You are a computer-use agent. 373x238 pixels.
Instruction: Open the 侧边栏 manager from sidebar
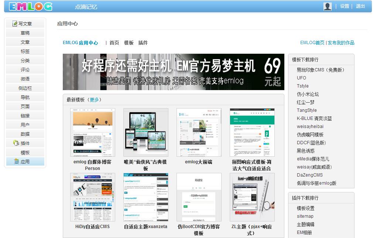tap(25, 88)
